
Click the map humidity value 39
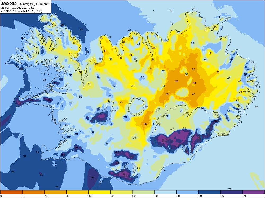pos(210,53)
